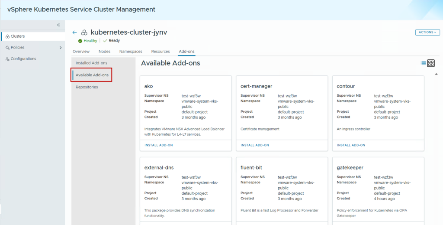Click 'Certificate management' description text
The image size is (443, 225).
(260, 129)
